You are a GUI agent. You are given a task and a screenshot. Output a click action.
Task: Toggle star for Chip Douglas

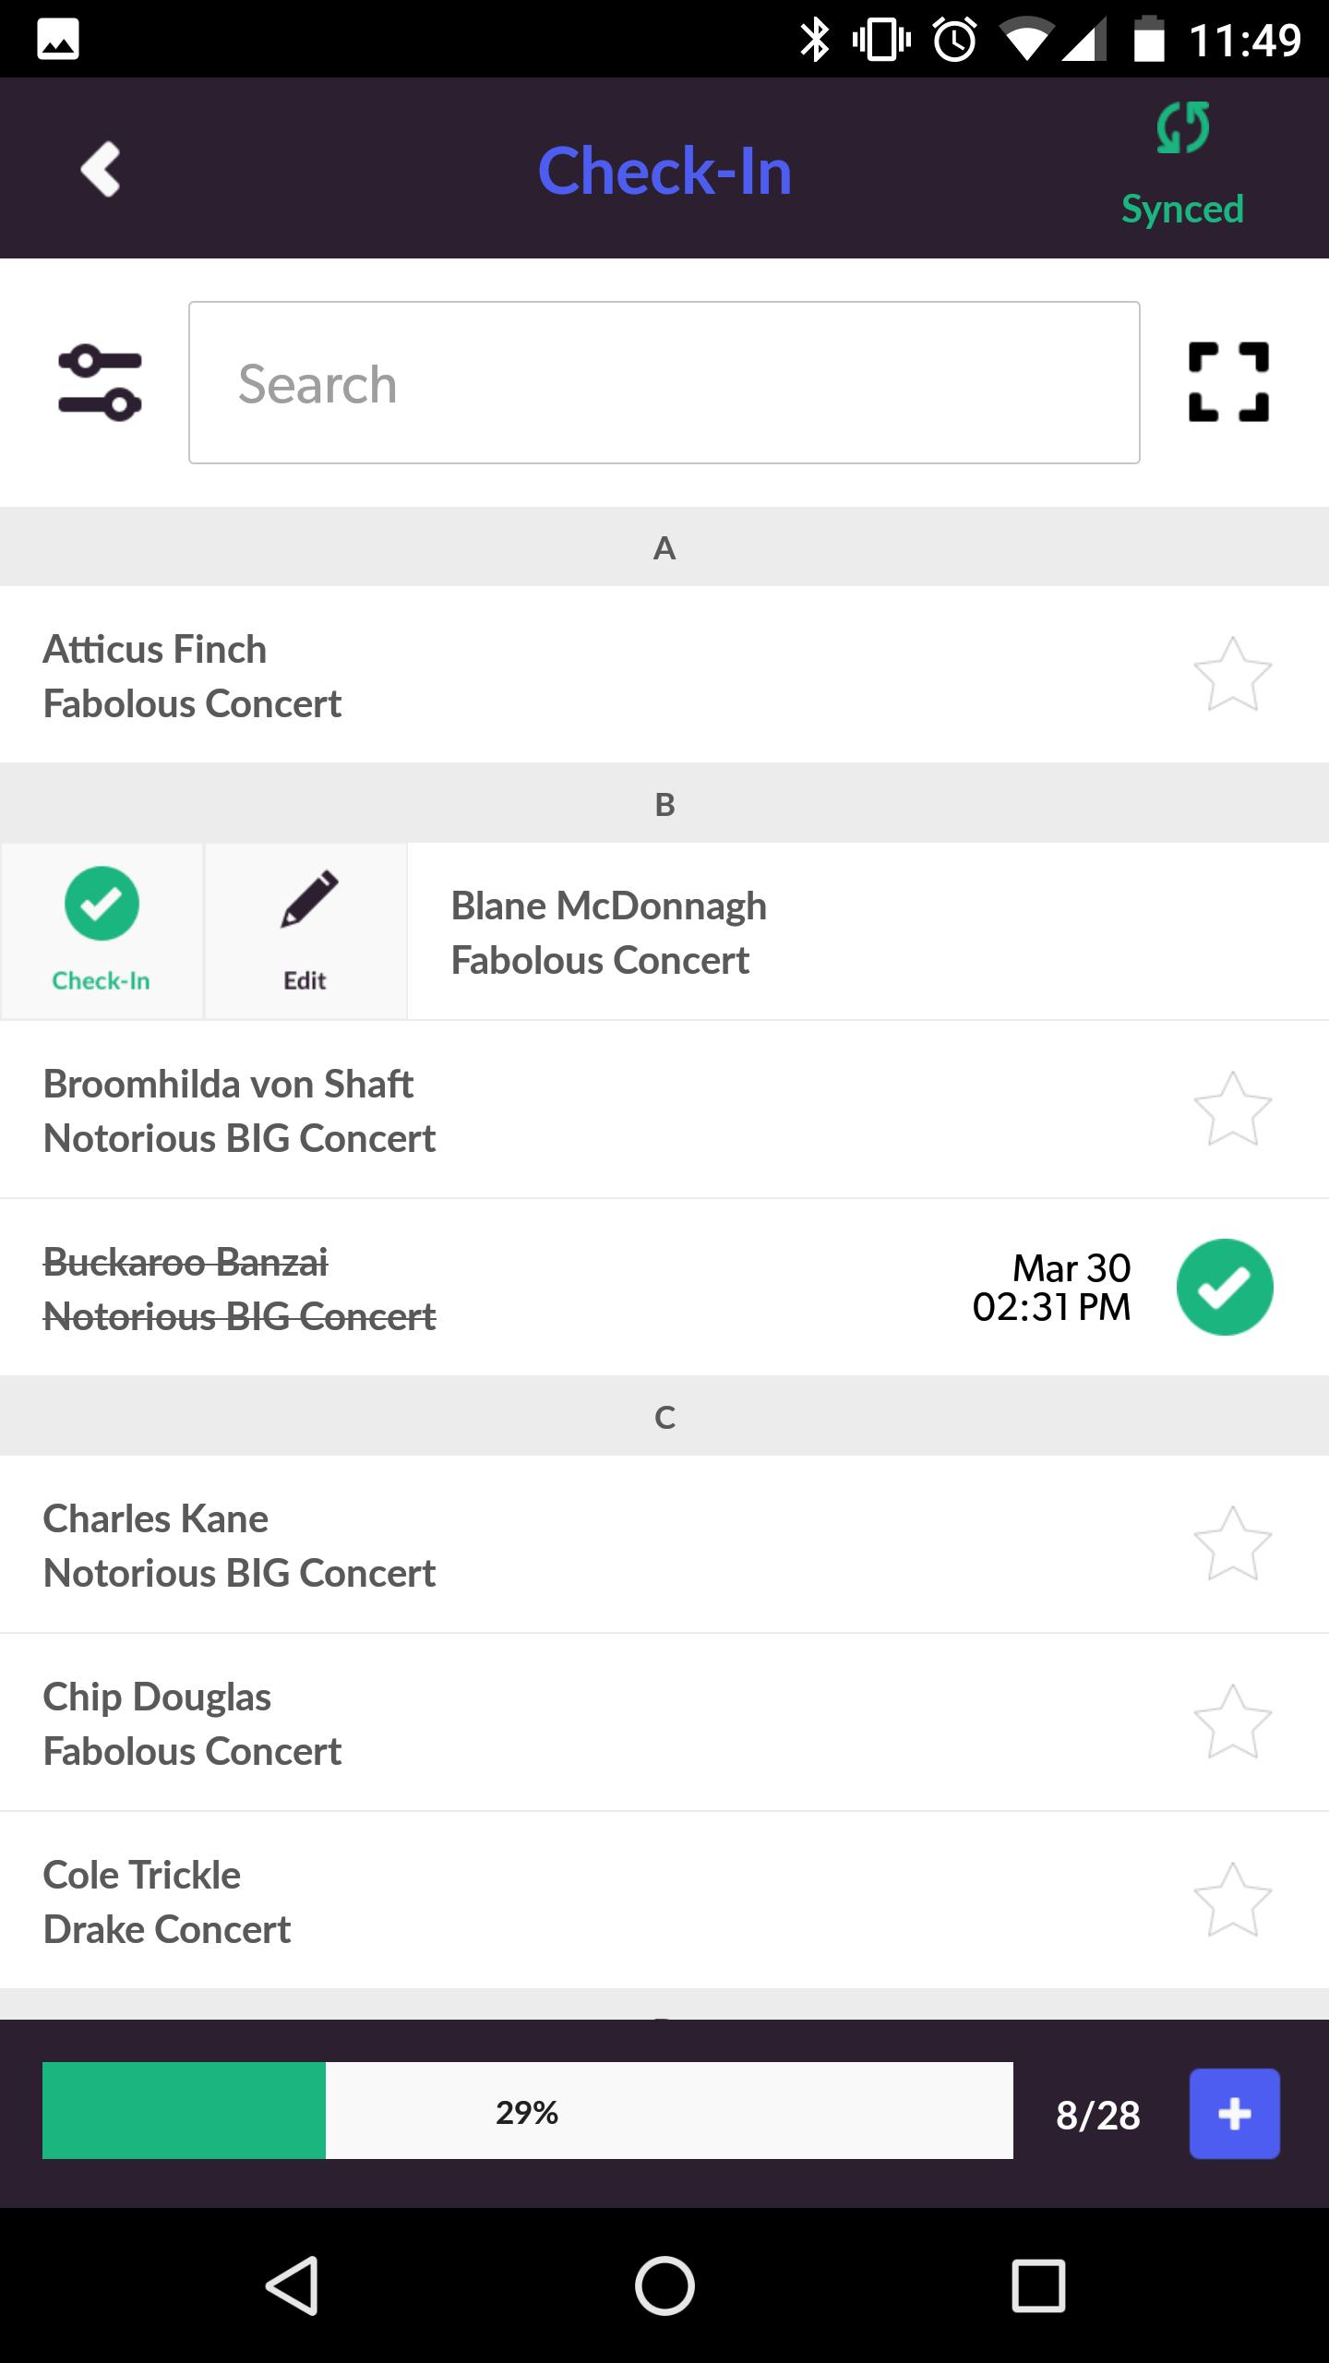click(1232, 1722)
